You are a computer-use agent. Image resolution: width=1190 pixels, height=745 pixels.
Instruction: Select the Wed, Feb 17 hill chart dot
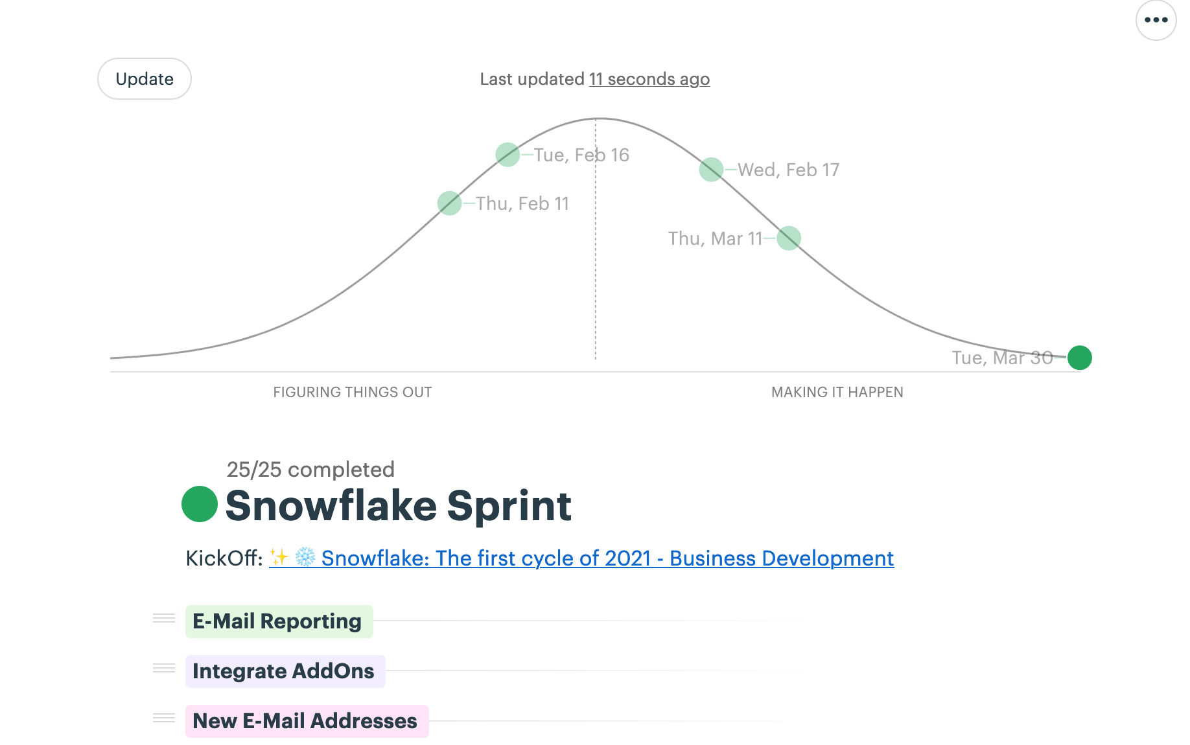point(711,170)
